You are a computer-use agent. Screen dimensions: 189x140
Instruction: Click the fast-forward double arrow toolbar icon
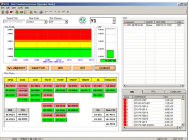[64, 12]
